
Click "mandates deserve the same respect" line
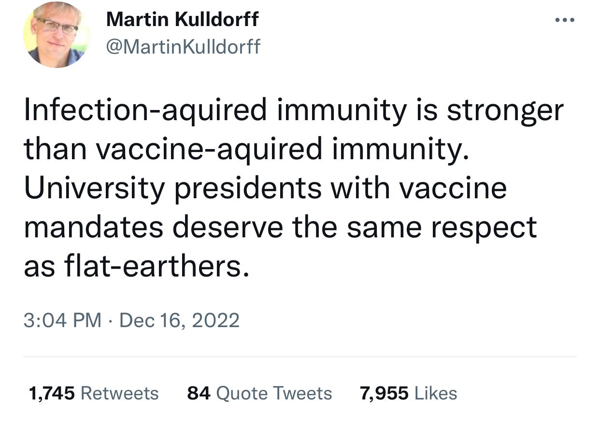[x=280, y=227]
